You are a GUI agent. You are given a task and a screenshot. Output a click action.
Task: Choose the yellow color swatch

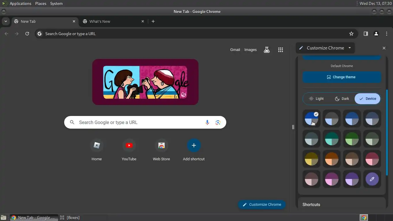coord(312,159)
